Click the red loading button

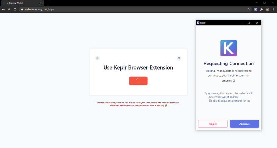click(x=138, y=81)
